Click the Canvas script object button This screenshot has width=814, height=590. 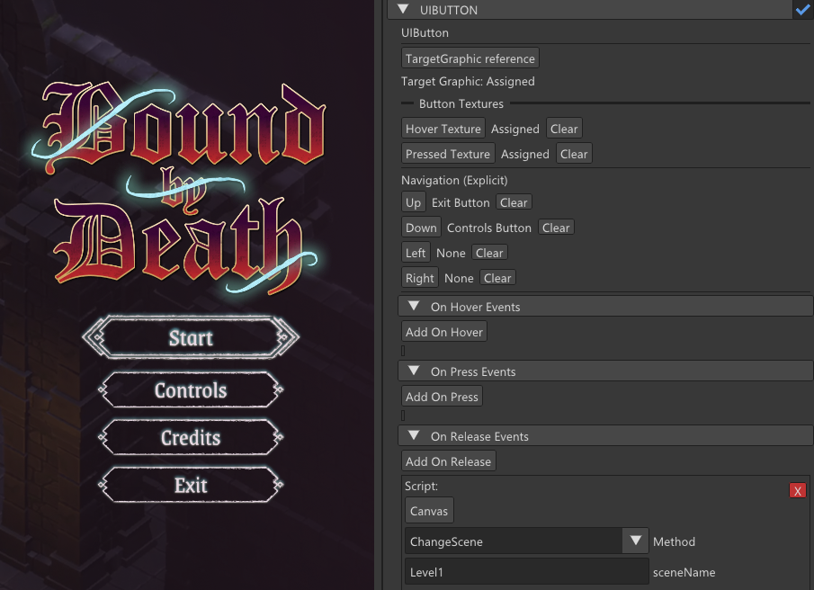(x=429, y=511)
